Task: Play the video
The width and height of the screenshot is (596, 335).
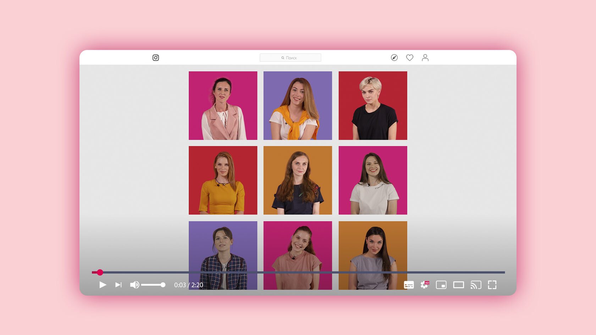Action: tap(103, 285)
